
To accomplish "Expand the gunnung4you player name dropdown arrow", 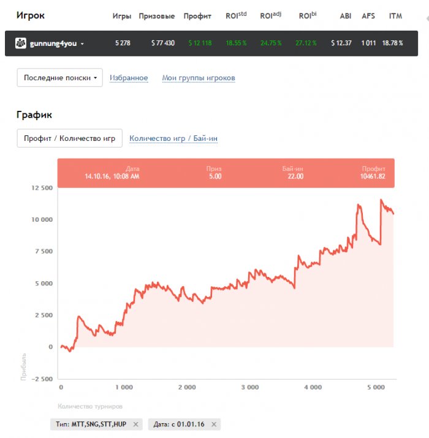I will (82, 43).
